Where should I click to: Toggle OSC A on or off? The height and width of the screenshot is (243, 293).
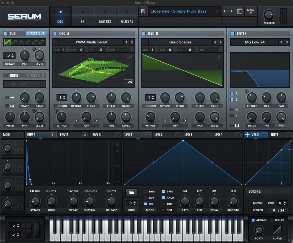tap(55, 33)
